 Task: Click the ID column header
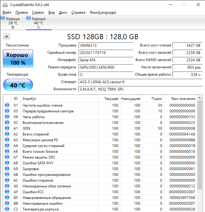click(x=16, y=99)
